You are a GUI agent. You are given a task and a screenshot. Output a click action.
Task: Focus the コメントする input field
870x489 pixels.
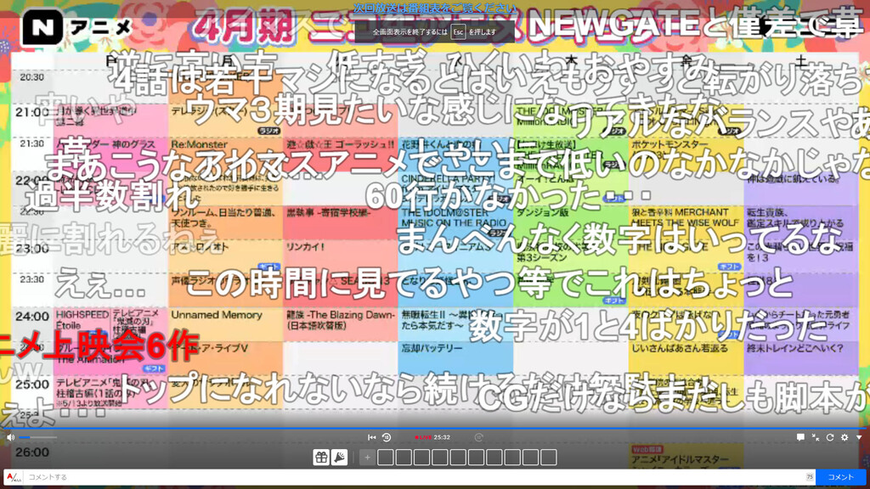click(x=420, y=477)
